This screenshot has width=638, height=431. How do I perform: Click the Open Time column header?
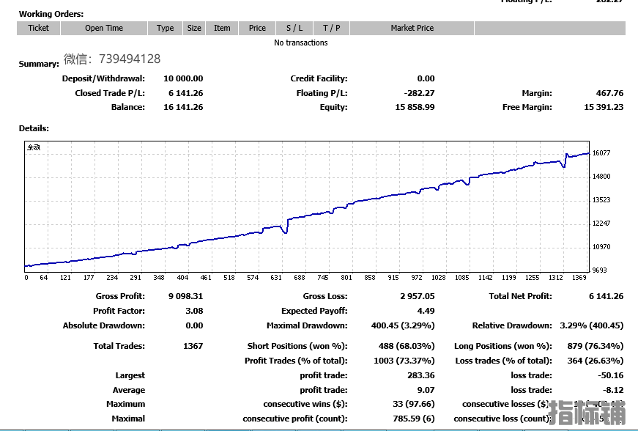point(104,28)
